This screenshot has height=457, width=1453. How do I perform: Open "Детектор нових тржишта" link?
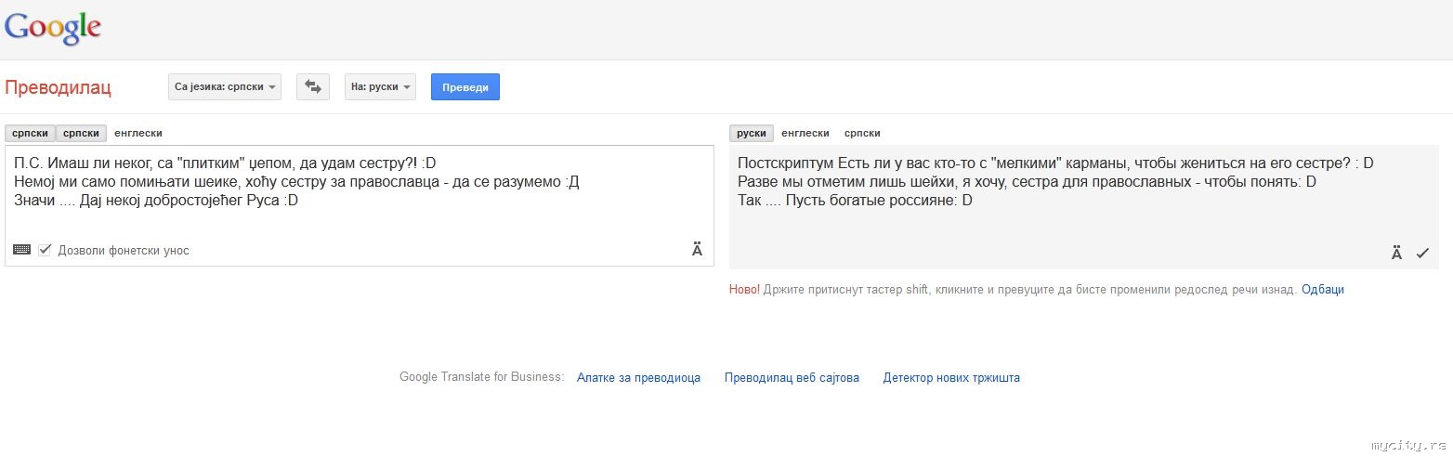tap(951, 378)
